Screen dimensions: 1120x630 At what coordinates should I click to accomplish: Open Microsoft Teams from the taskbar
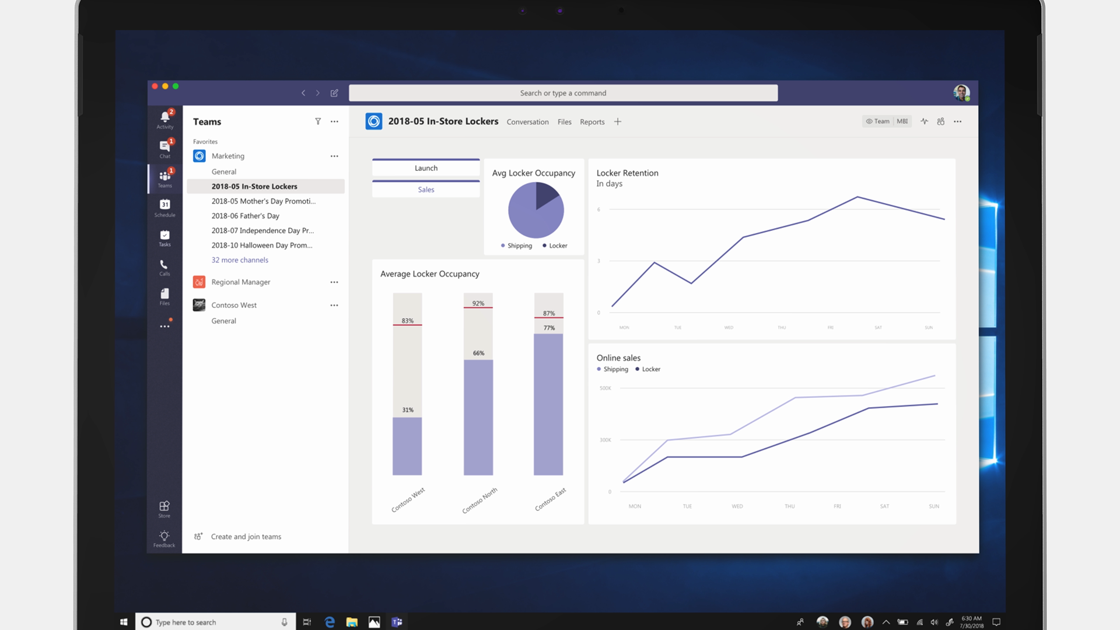click(x=397, y=622)
